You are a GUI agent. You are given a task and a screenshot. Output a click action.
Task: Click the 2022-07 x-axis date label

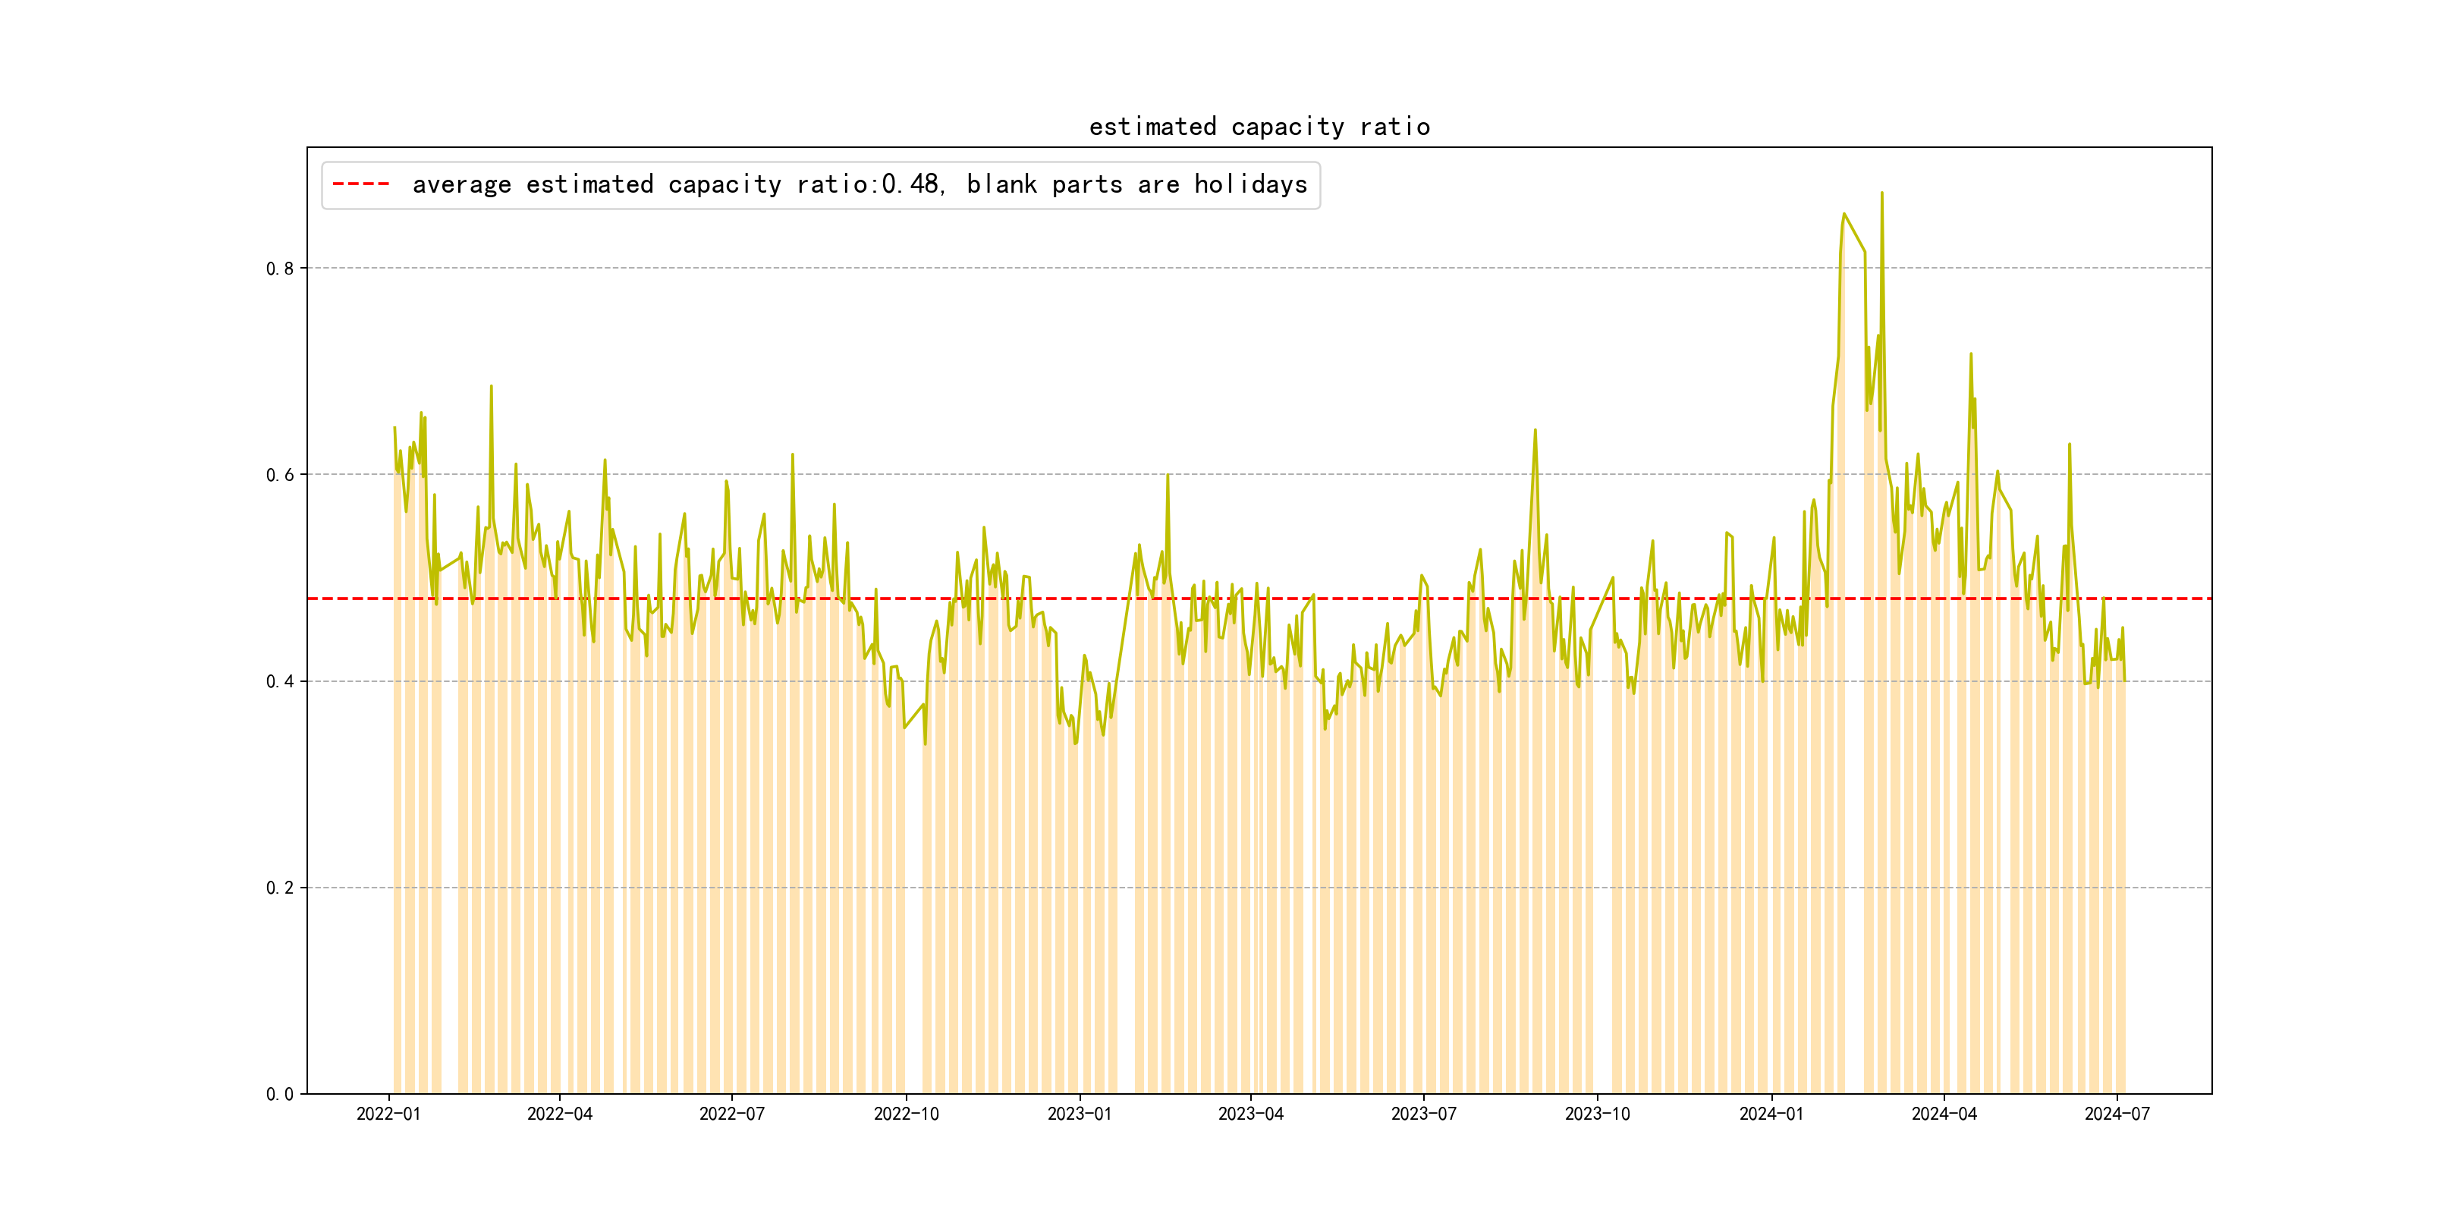[x=732, y=1114]
